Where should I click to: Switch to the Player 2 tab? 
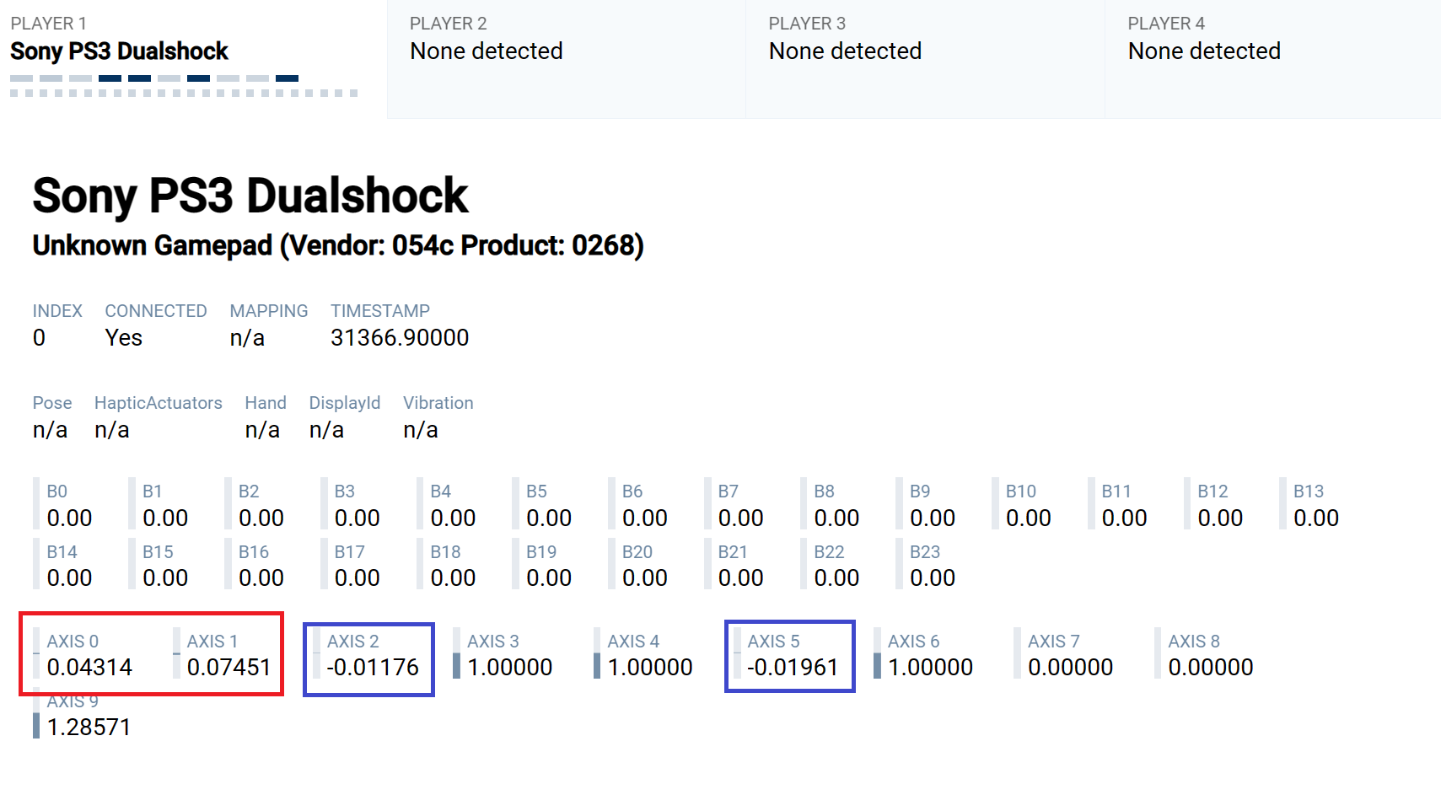(567, 59)
